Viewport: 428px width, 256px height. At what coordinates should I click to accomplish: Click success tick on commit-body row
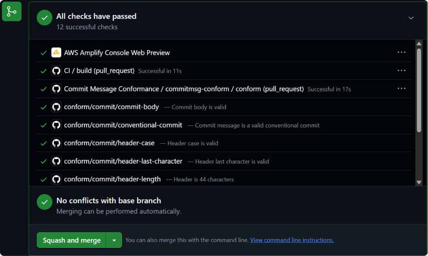pos(43,107)
